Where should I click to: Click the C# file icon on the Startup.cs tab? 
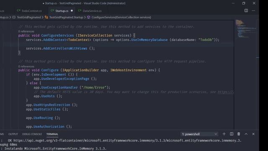pyautogui.click(x=52, y=10)
